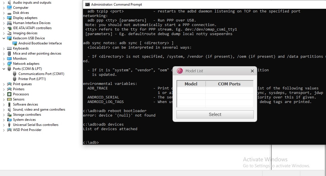Click the Communications Port (COM1) icon

pos(15,74)
